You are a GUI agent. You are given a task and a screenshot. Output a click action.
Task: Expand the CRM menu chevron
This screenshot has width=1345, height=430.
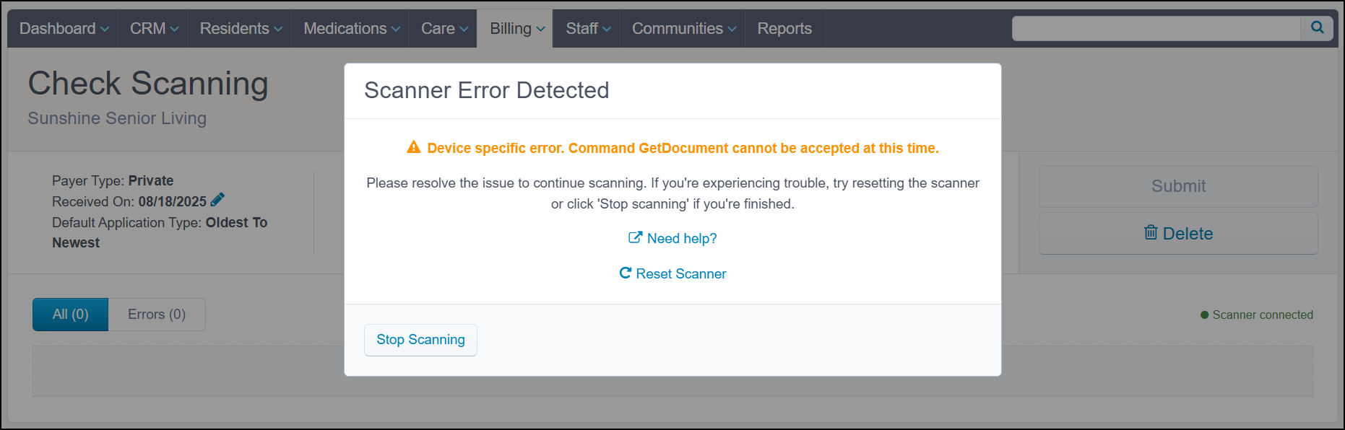[173, 28]
